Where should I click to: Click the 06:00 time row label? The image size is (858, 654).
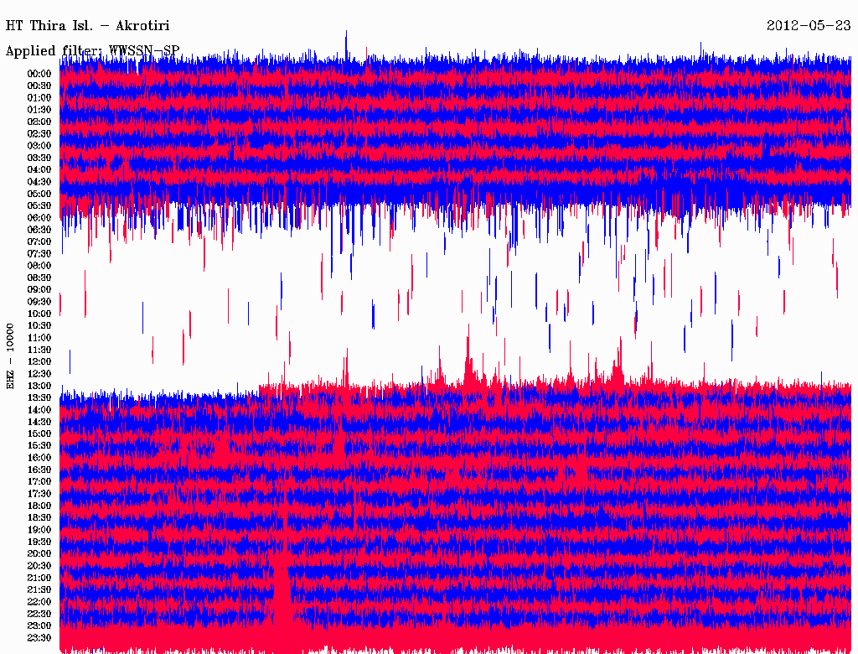[39, 218]
